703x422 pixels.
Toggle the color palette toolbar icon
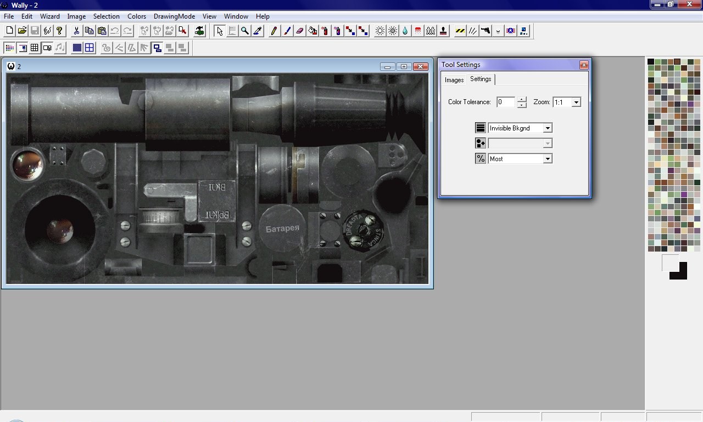point(9,48)
